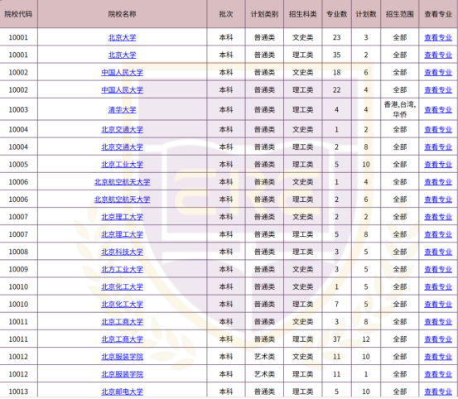Open 北京服装学院 link in the 理工类 row
This screenshot has height=399, width=458.
click(x=122, y=374)
